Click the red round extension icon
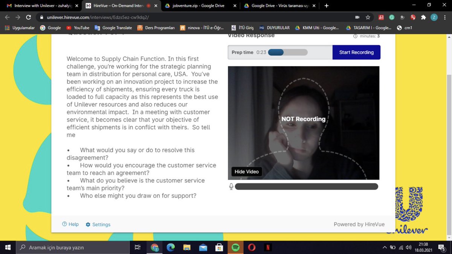This screenshot has width=452, height=254. coord(413,17)
